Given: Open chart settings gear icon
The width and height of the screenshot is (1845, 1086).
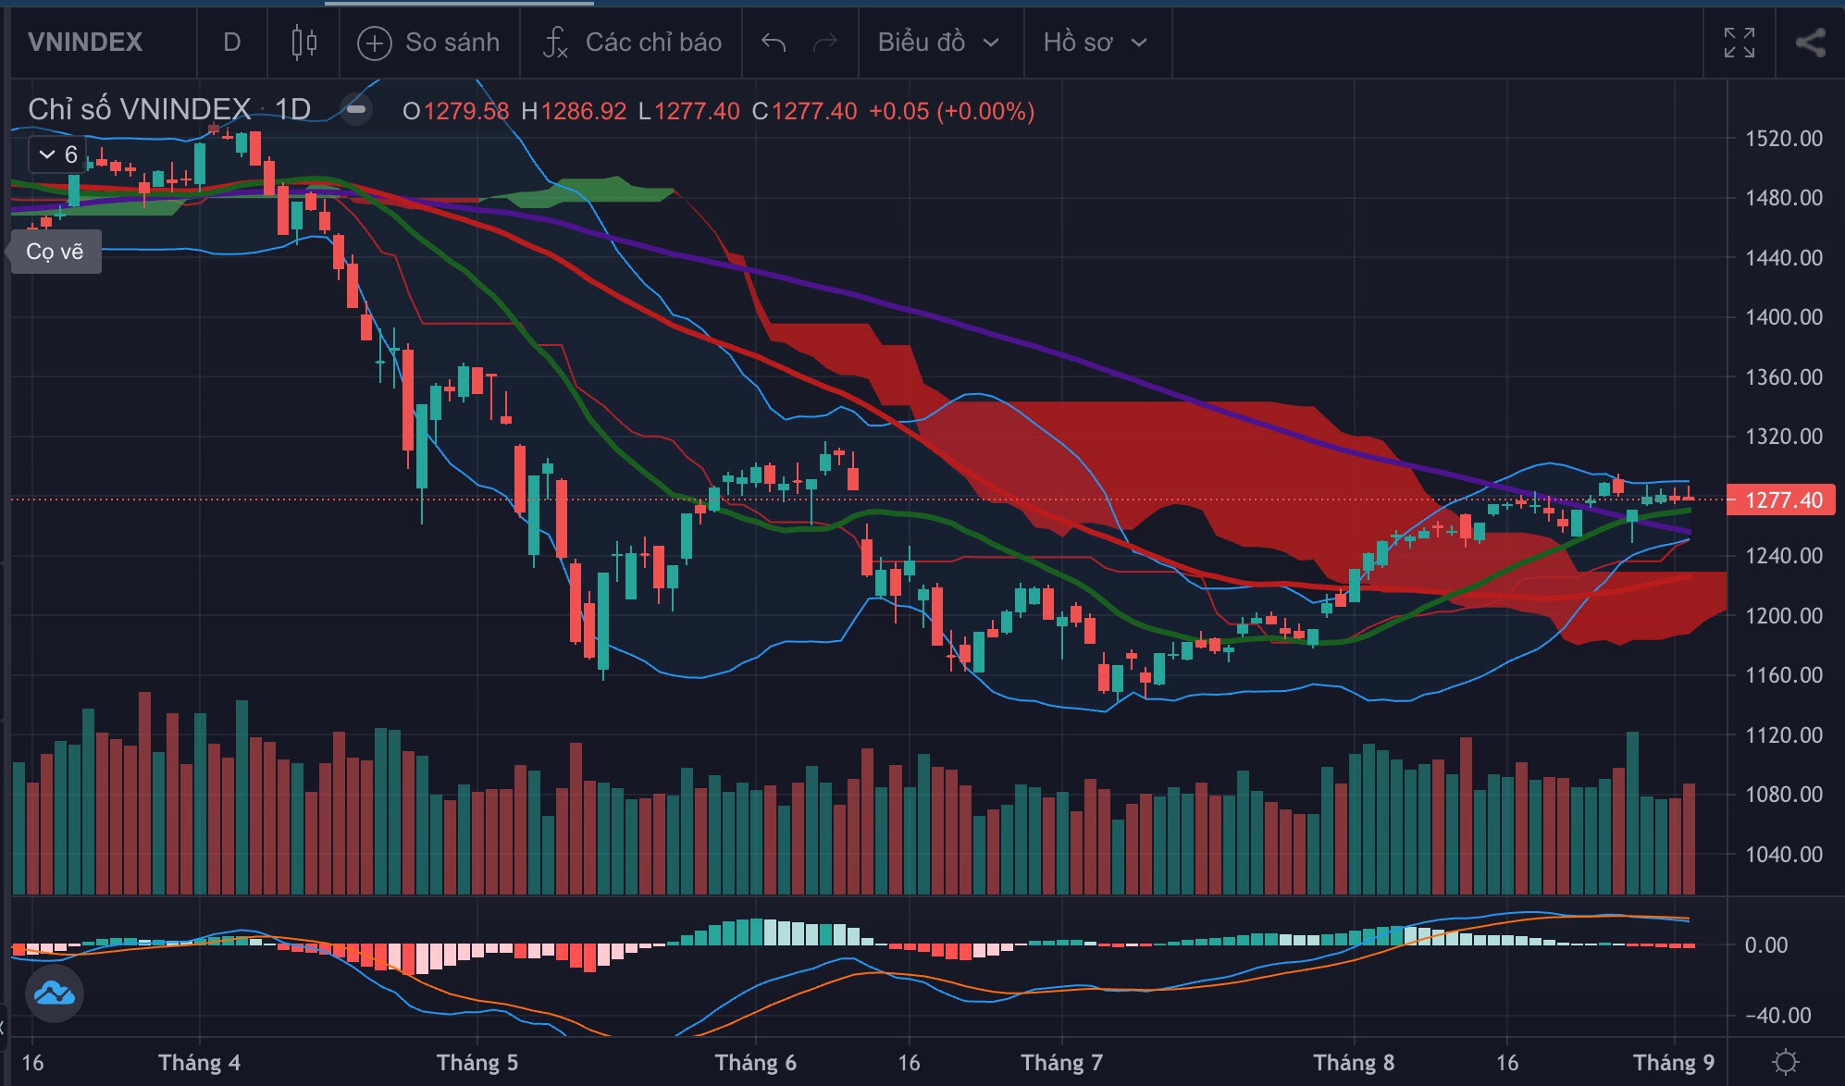Looking at the screenshot, I should [x=1786, y=1062].
